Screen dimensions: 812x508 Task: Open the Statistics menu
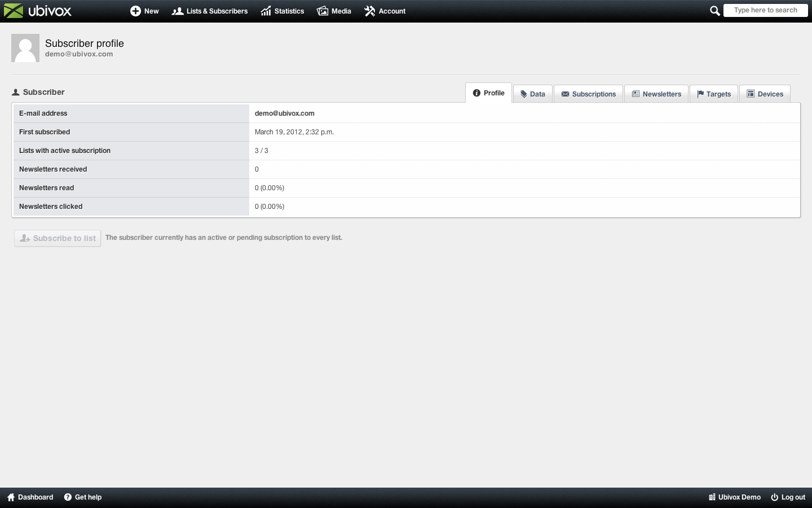point(283,11)
